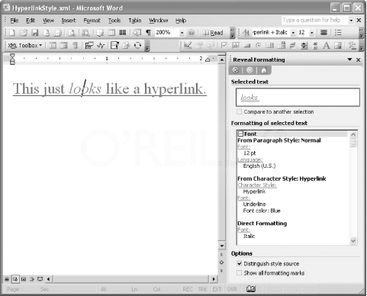Image resolution: width=367 pixels, height=296 pixels.
Task: Toggle Show/Hide paragraph marks icon
Action: tap(148, 33)
